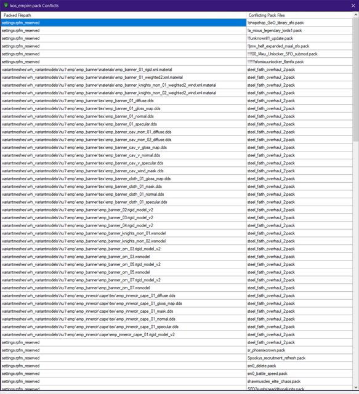359x394 pixels.
Task: Select the emp_banner_om_03.rigid_model_v2 row
Action: 123,249
